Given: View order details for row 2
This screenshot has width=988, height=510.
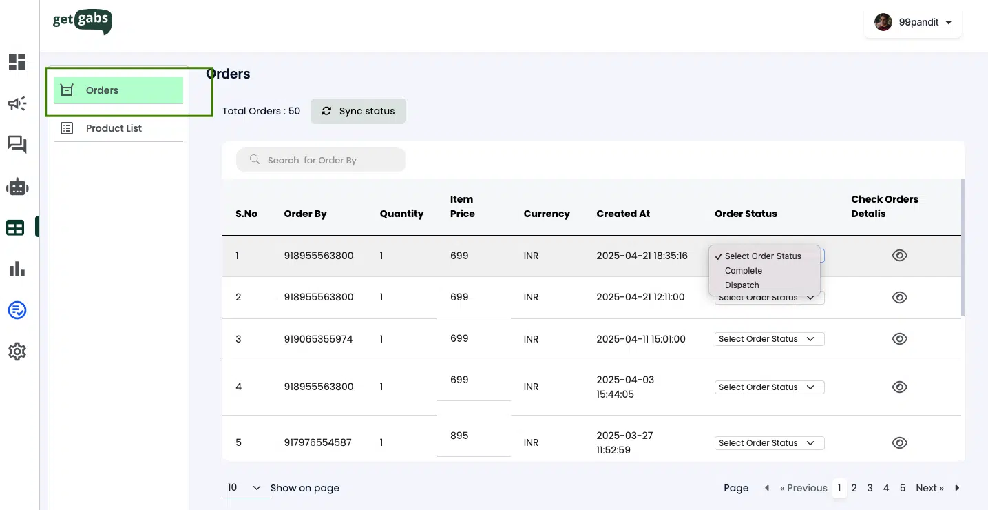Looking at the screenshot, I should coord(899,298).
